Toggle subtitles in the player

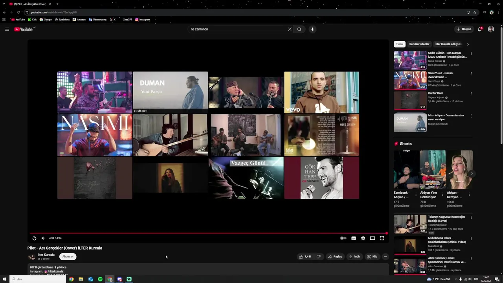pyautogui.click(x=354, y=238)
